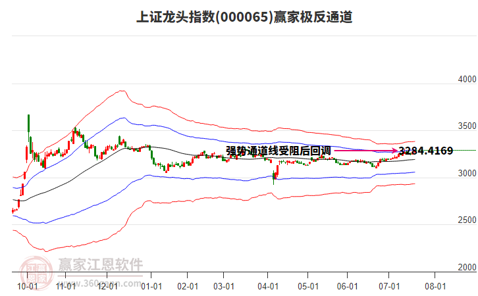This screenshot has height=296, width=478.
Task: Click the 01-01 date label
Action: [151, 287]
